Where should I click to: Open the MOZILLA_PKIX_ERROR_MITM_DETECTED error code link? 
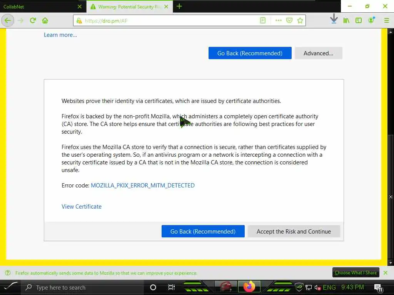pyautogui.click(x=143, y=186)
